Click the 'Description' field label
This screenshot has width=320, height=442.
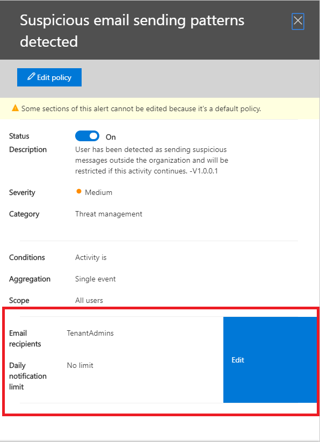pos(28,149)
